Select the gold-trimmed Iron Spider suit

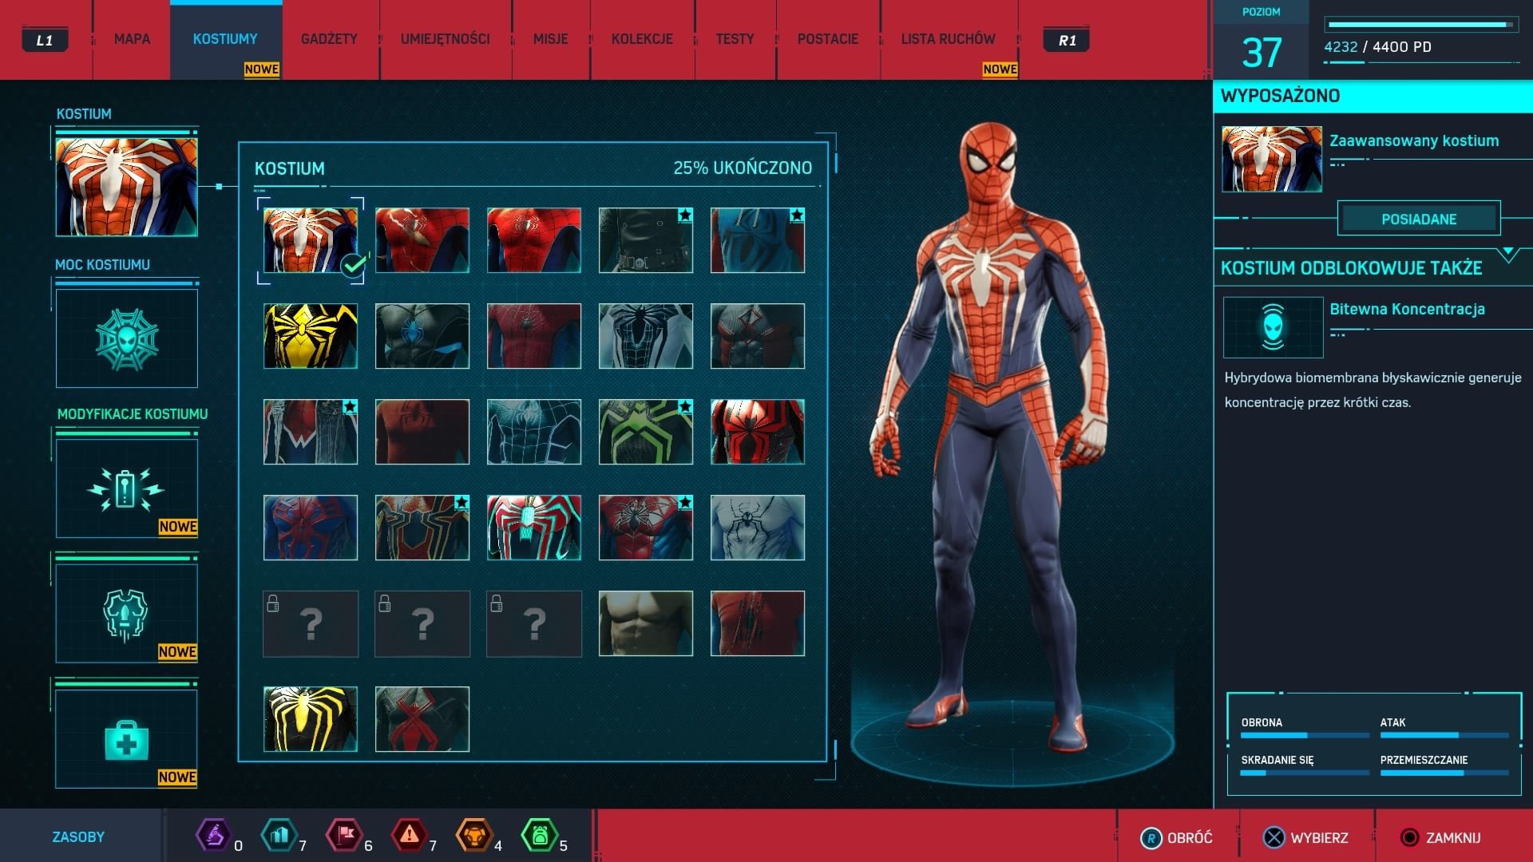(x=422, y=528)
